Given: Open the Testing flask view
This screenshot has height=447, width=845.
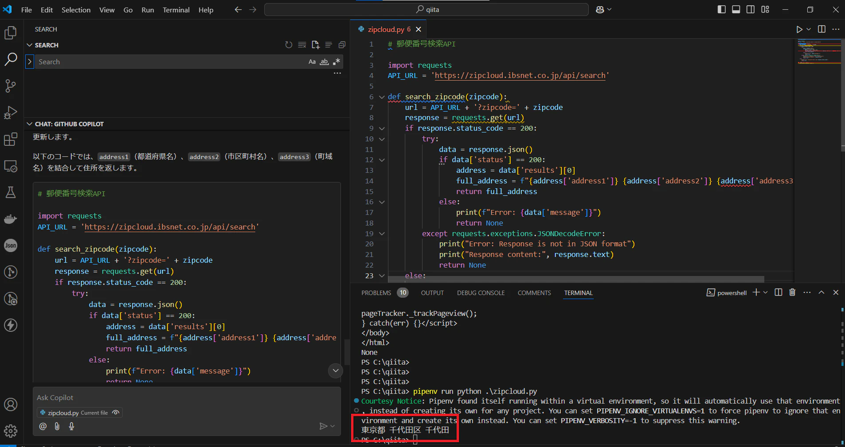Looking at the screenshot, I should point(11,192).
